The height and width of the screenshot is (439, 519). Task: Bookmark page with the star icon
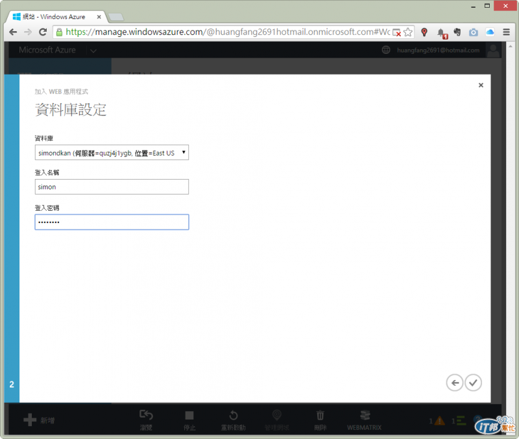click(408, 32)
